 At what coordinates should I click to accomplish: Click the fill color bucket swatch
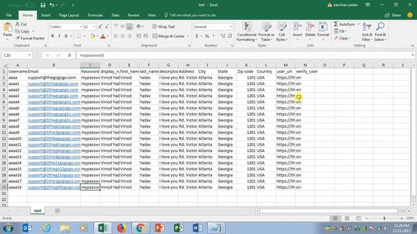click(x=93, y=36)
